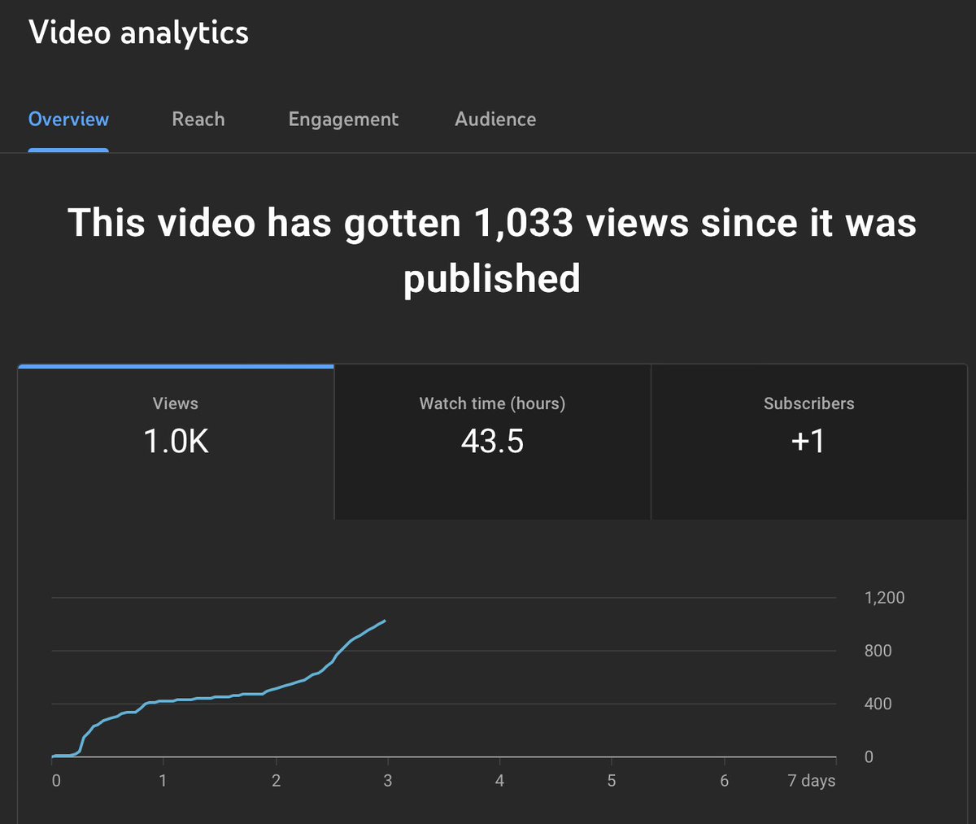The height and width of the screenshot is (824, 976).
Task: Click the day 5 x-axis label
Action: [612, 781]
